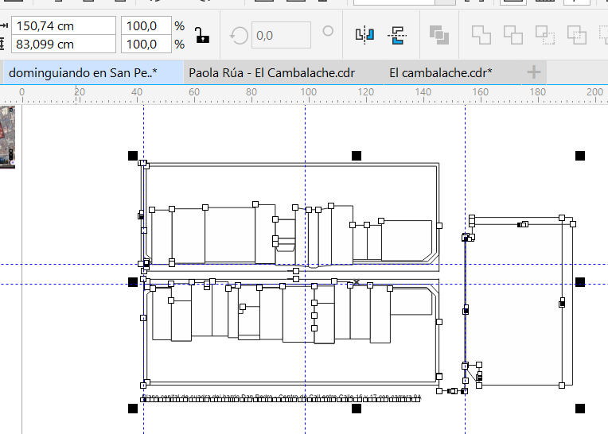This screenshot has width=608, height=434.
Task: Click the Weld shaping icon
Action: [481, 35]
